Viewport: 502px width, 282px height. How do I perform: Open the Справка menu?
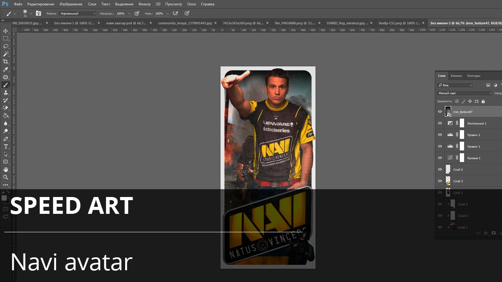click(x=207, y=4)
